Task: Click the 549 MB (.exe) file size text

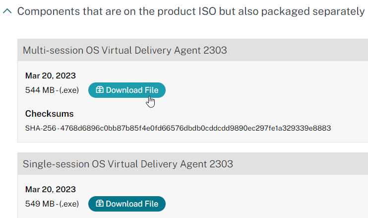Action: click(52, 204)
